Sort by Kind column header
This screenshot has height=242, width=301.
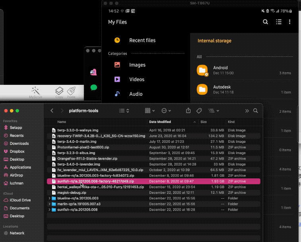231,122
